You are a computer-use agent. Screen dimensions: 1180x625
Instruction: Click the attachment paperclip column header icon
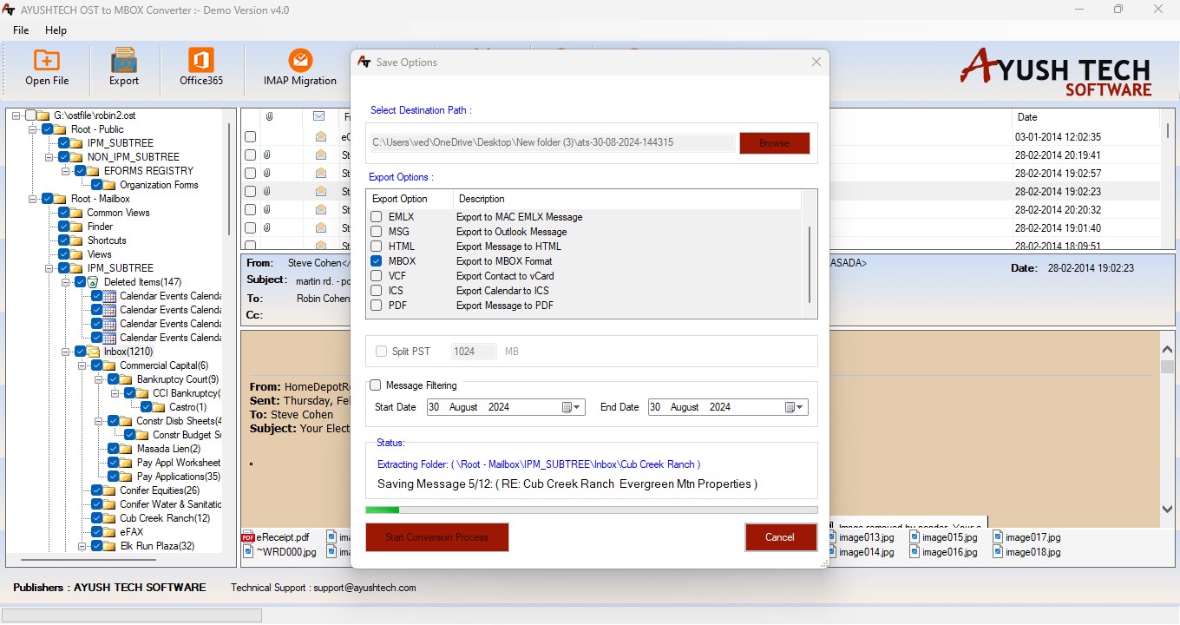[270, 116]
